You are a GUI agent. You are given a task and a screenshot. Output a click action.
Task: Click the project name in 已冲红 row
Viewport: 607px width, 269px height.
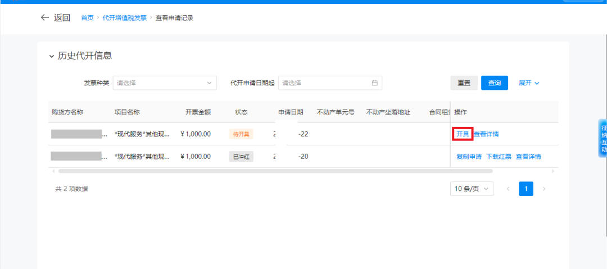(x=142, y=157)
